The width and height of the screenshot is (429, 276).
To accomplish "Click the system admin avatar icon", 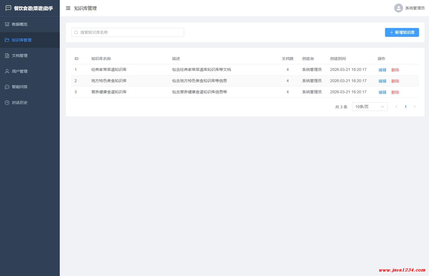I will click(x=398, y=8).
